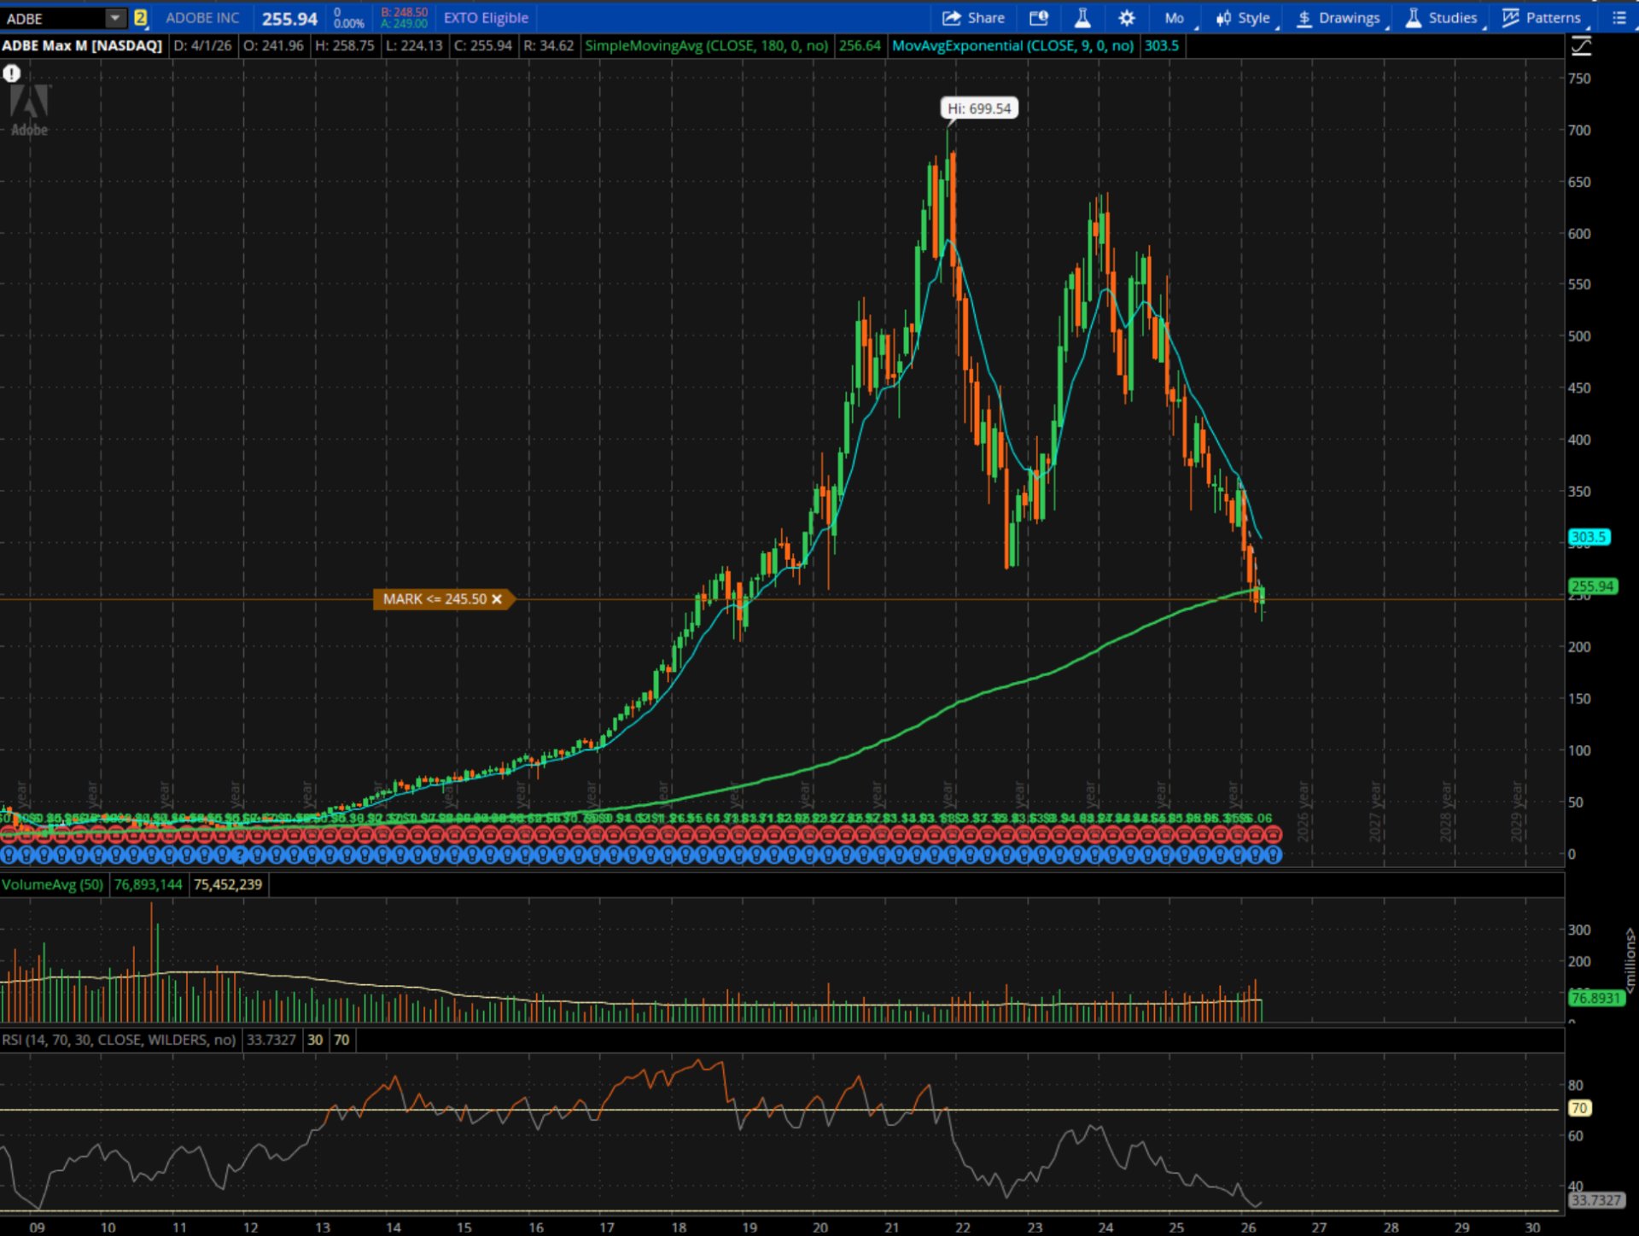Viewport: 1639px width, 1236px height.
Task: Expand the ADBE symbol dropdown arrow
Action: click(x=115, y=18)
